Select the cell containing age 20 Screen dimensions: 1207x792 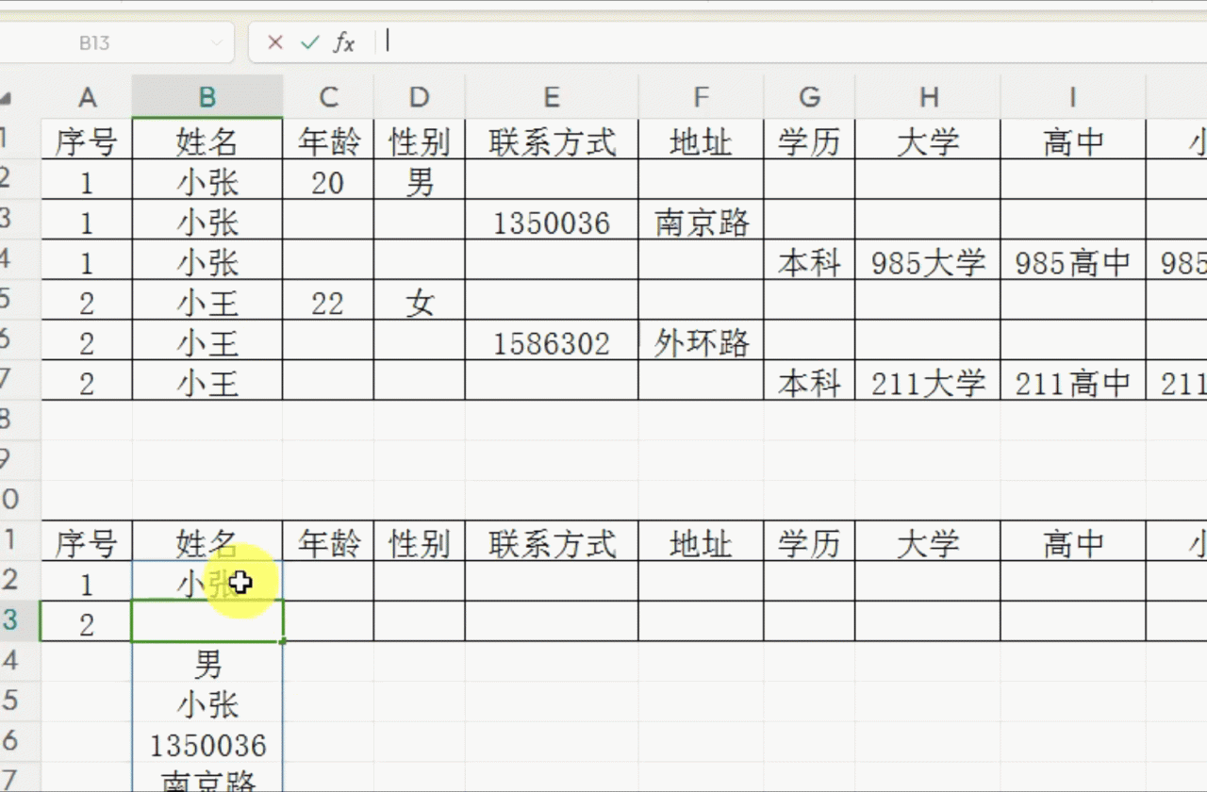click(328, 181)
